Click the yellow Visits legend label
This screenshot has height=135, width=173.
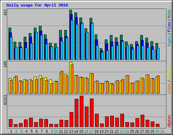(169, 73)
